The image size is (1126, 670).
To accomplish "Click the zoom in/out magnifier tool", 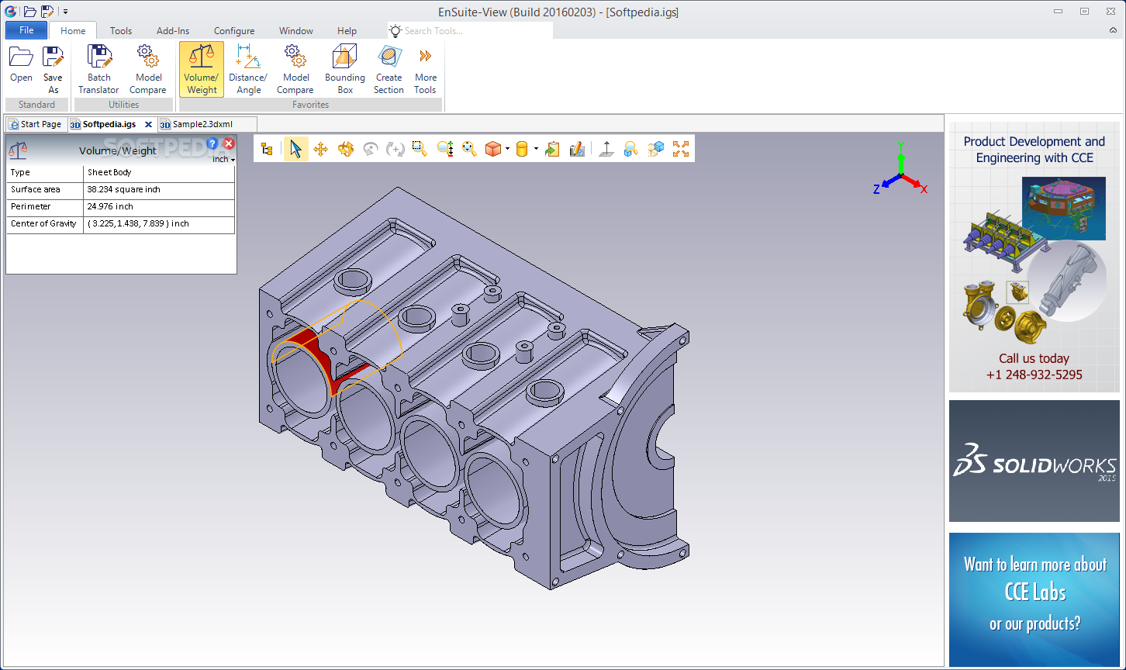I will (x=445, y=149).
